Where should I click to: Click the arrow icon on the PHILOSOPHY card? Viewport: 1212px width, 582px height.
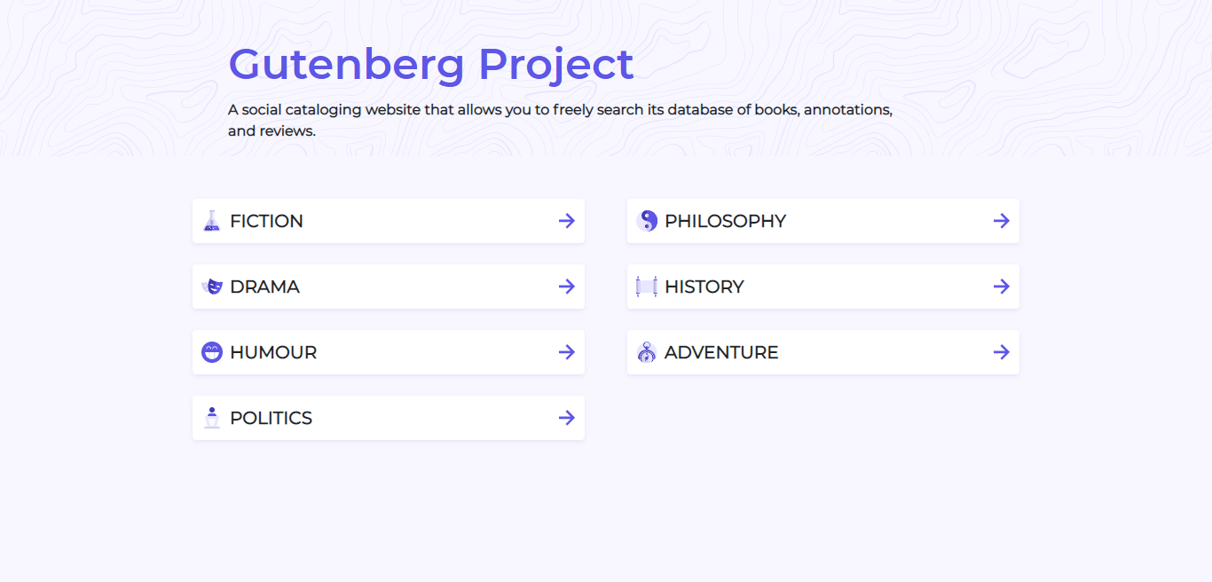point(1001,221)
